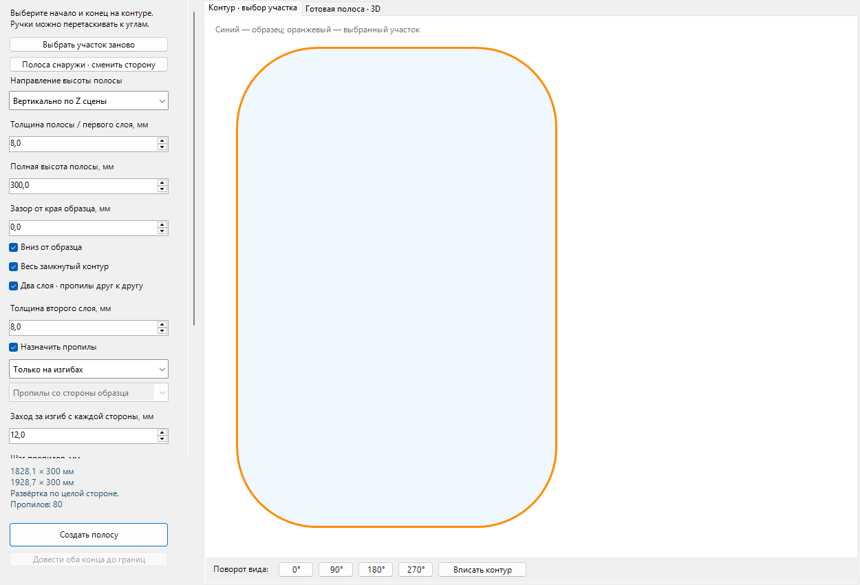Rotate the view to 90°

click(x=336, y=570)
